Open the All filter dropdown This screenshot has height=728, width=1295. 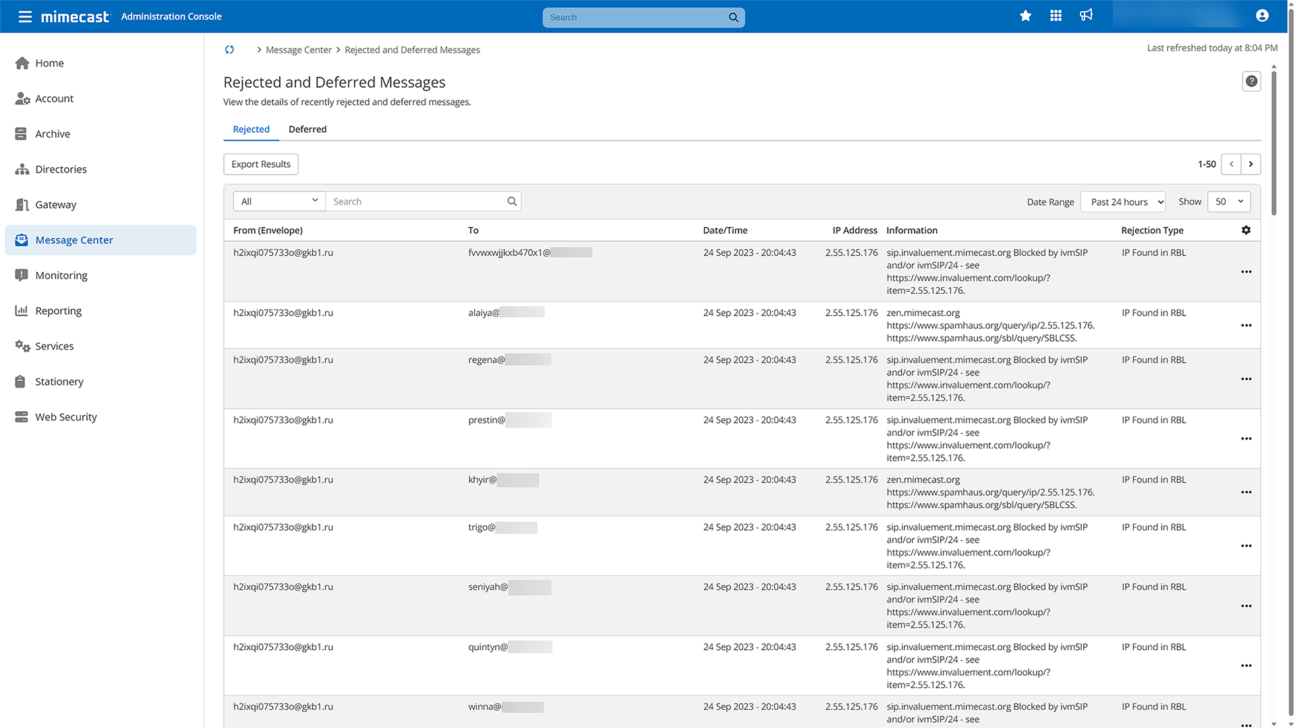[279, 201]
